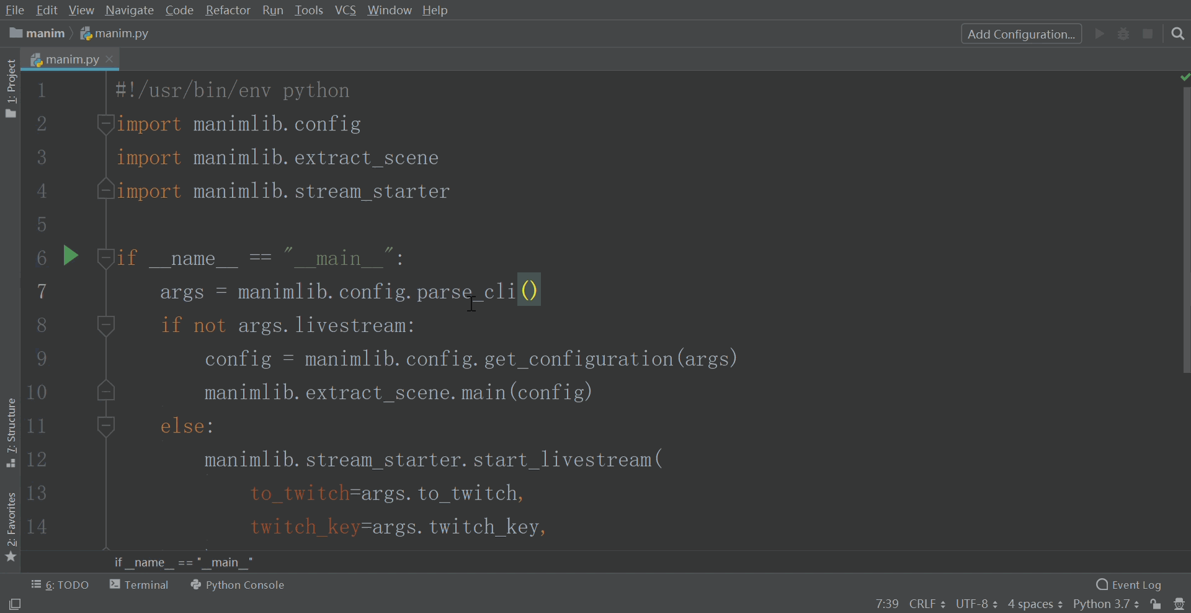Click the toolbar Run triangle icon
This screenshot has width=1191, height=613.
[1099, 34]
